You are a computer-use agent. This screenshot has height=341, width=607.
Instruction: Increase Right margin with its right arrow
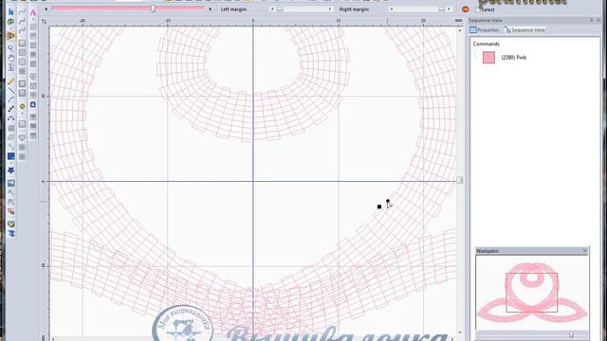[449, 9]
